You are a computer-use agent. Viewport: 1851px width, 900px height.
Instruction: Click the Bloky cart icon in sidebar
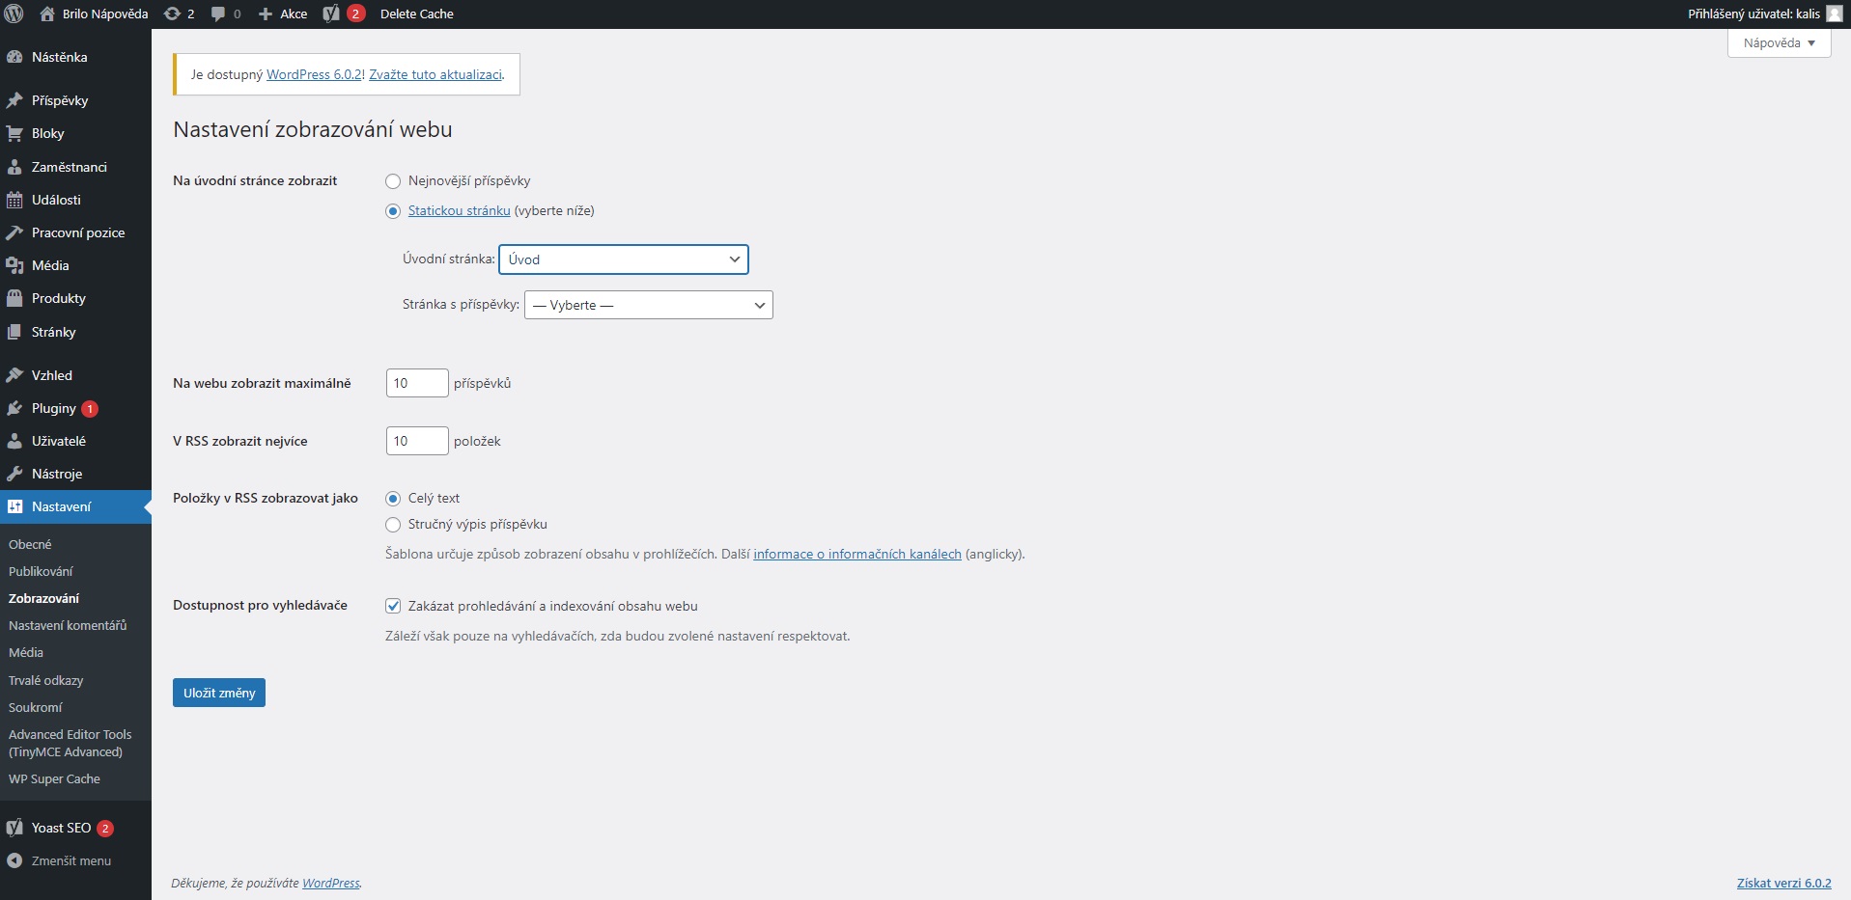tap(14, 133)
